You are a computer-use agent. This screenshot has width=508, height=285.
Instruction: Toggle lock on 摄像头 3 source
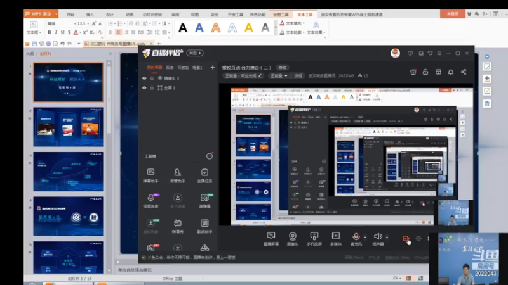[x=152, y=78]
